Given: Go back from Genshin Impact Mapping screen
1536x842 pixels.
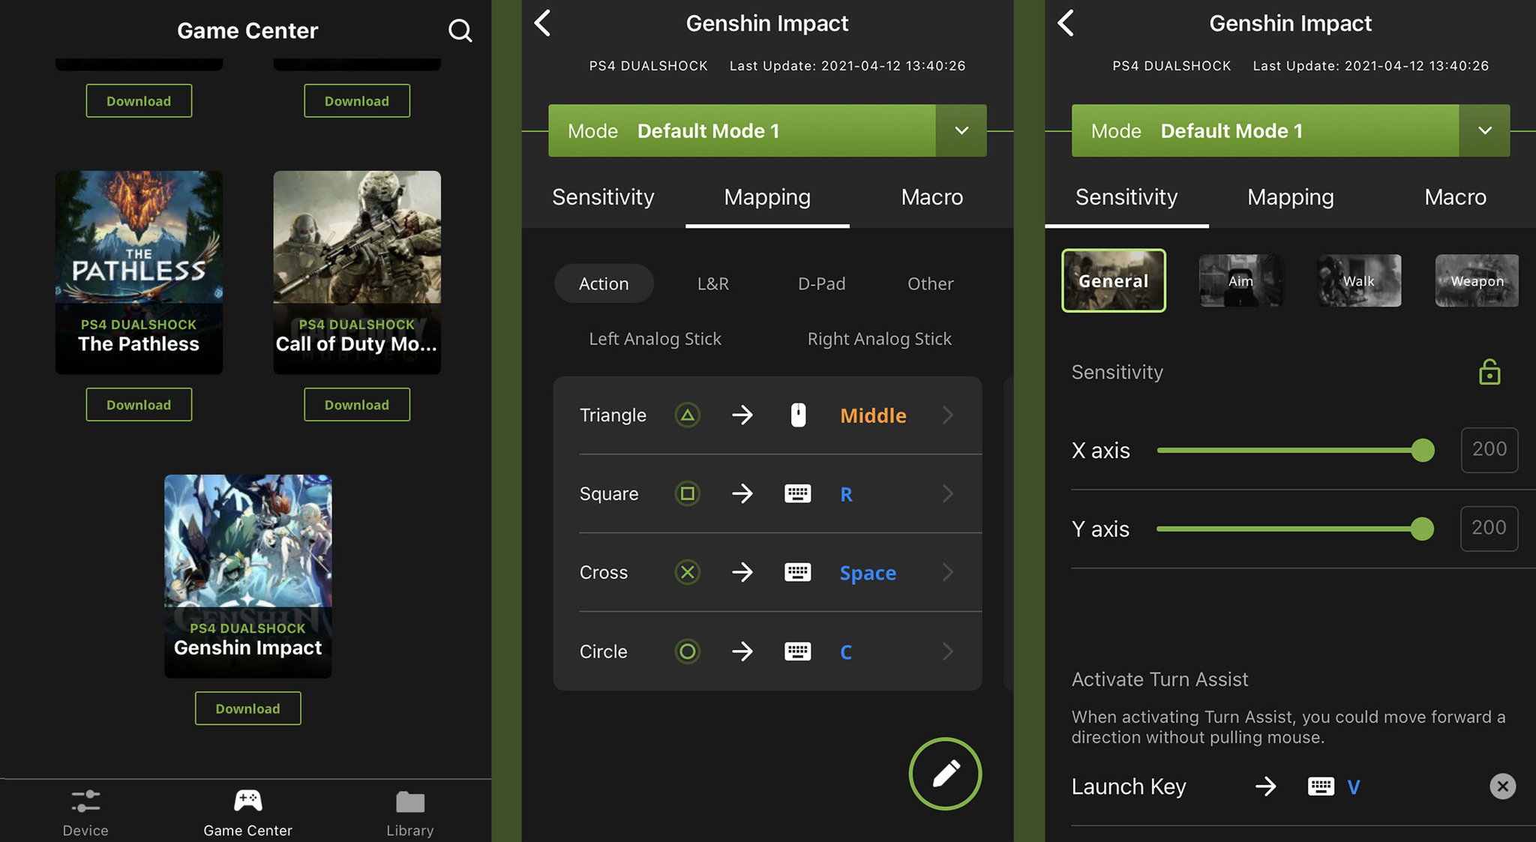Looking at the screenshot, I should [x=542, y=23].
